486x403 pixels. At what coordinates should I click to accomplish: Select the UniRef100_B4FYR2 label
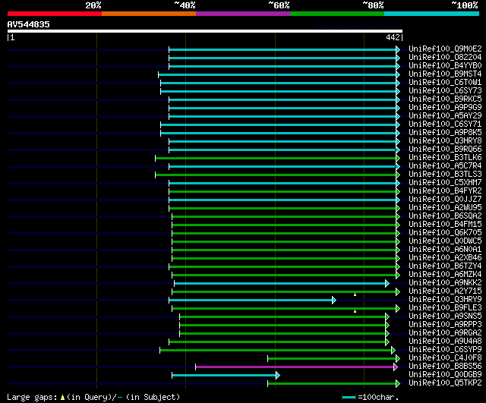[445, 191]
